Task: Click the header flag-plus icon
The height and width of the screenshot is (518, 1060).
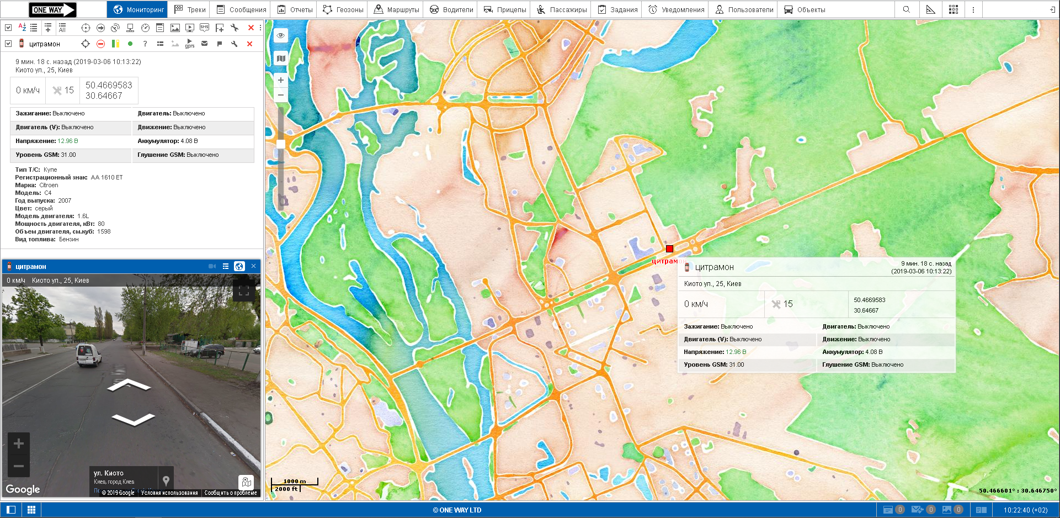Action: click(x=220, y=28)
